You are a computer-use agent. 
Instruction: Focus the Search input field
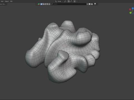(69, 4)
